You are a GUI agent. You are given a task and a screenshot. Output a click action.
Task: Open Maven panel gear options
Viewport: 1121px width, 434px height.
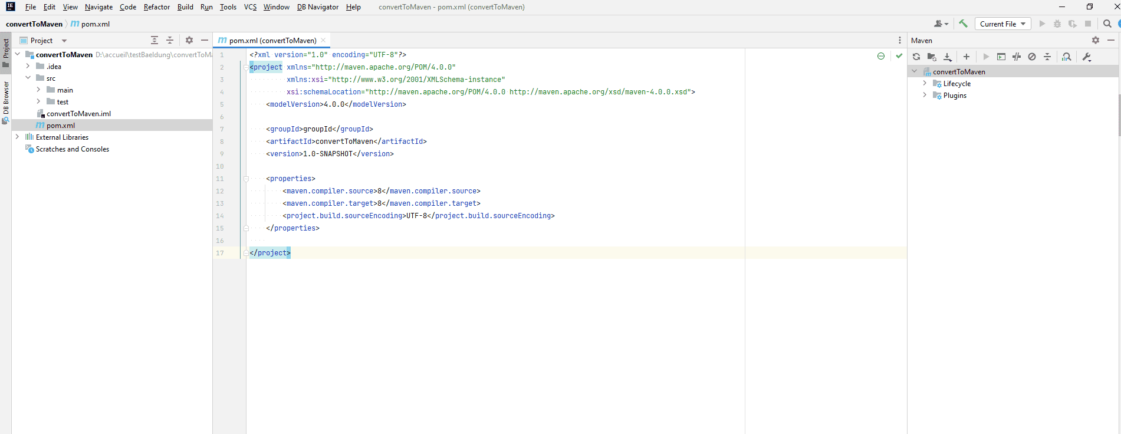(1096, 40)
